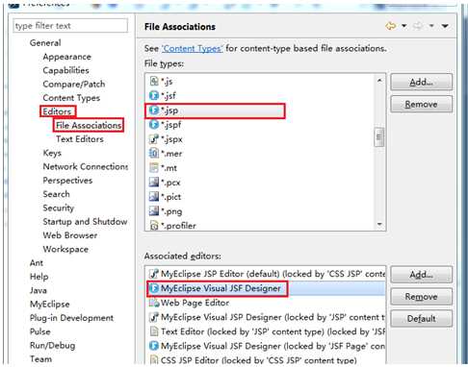The height and width of the screenshot is (367, 468).
Task: Click Add... button next to Associated editors
Action: 422,275
